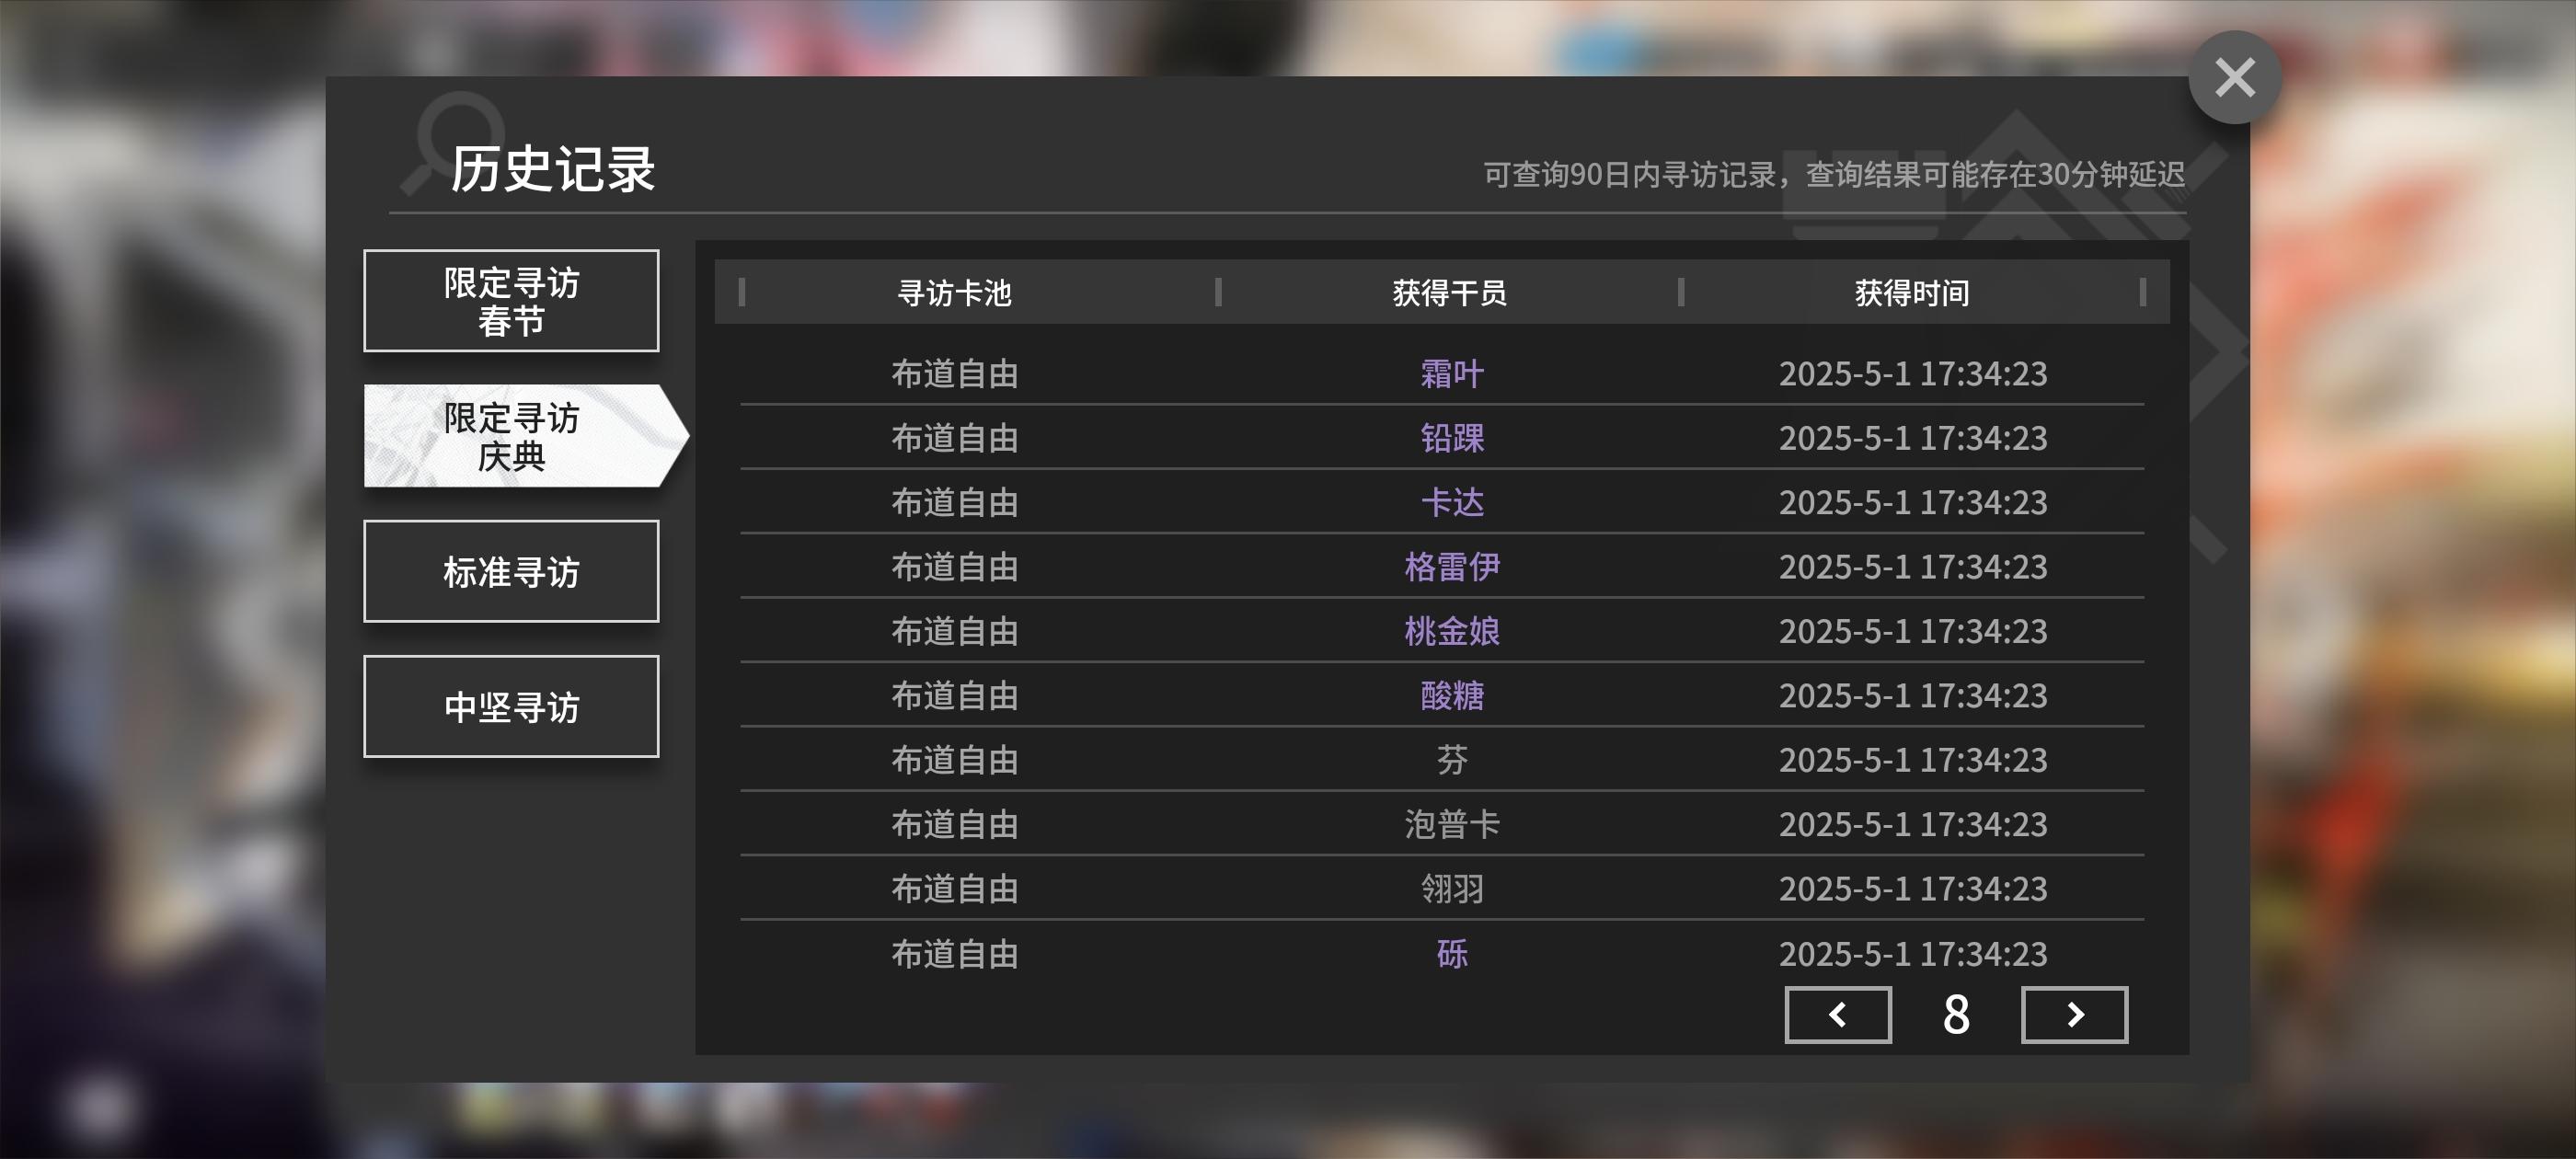
Task: Select operator name 翎羽
Action: pos(1452,888)
